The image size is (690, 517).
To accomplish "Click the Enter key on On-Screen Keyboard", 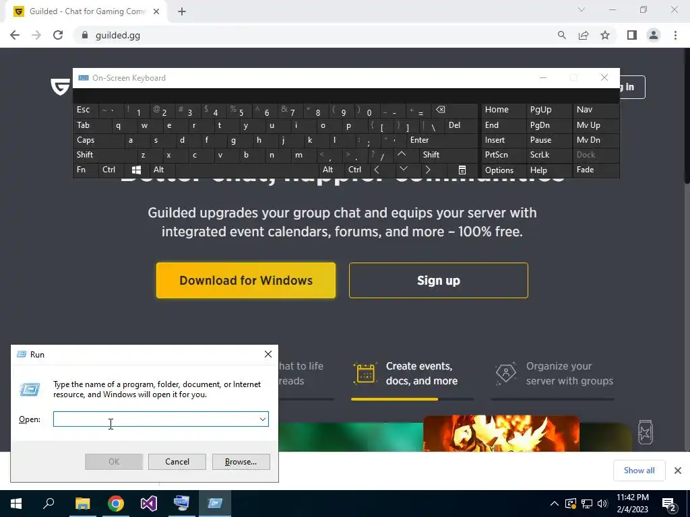I will tap(442, 140).
